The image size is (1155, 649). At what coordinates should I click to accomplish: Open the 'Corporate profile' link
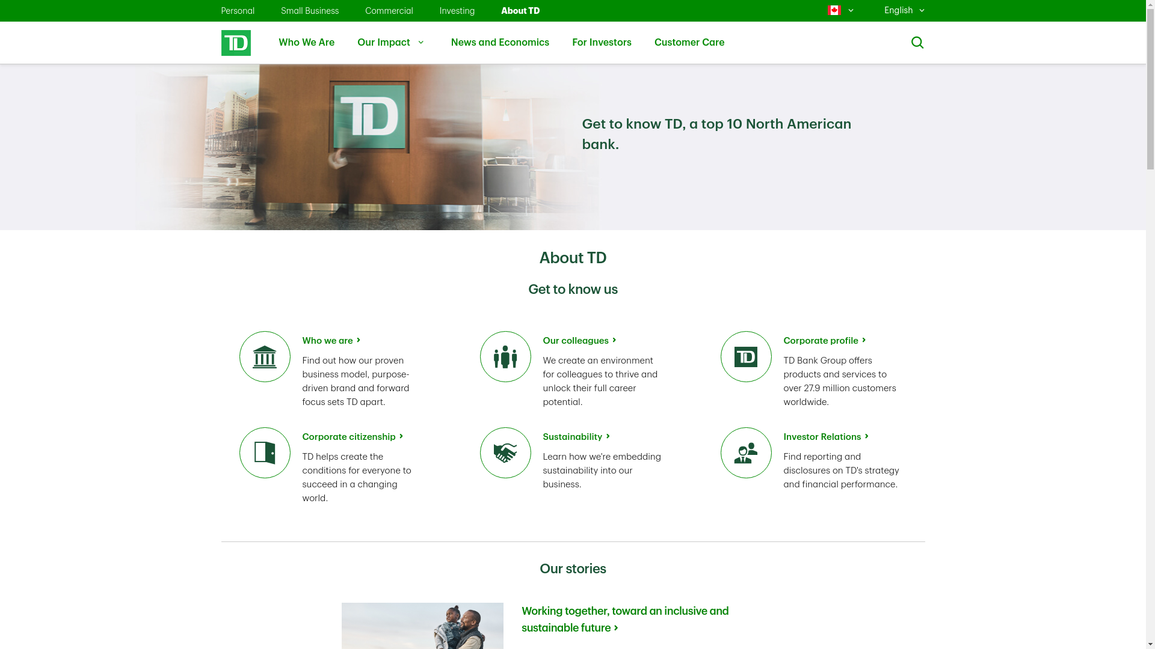(825, 341)
